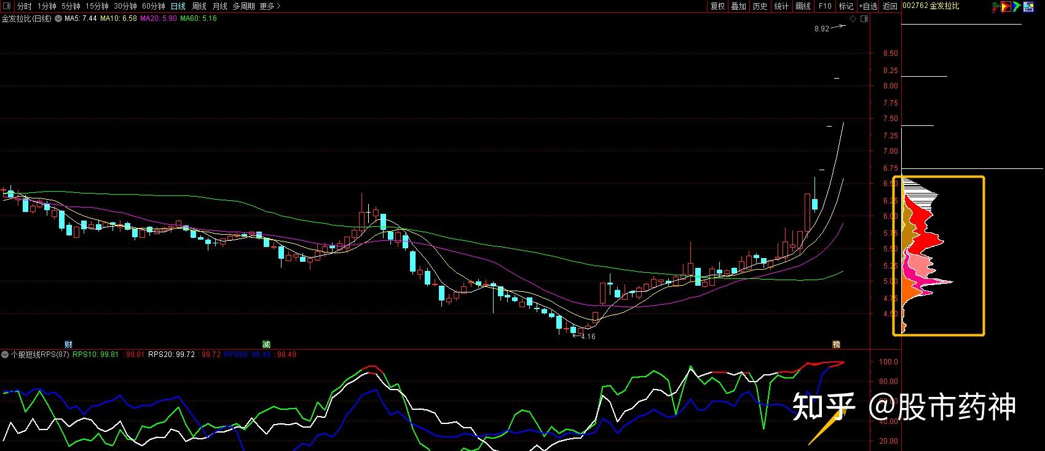Switch to the 月线 monthly chart

(220, 6)
